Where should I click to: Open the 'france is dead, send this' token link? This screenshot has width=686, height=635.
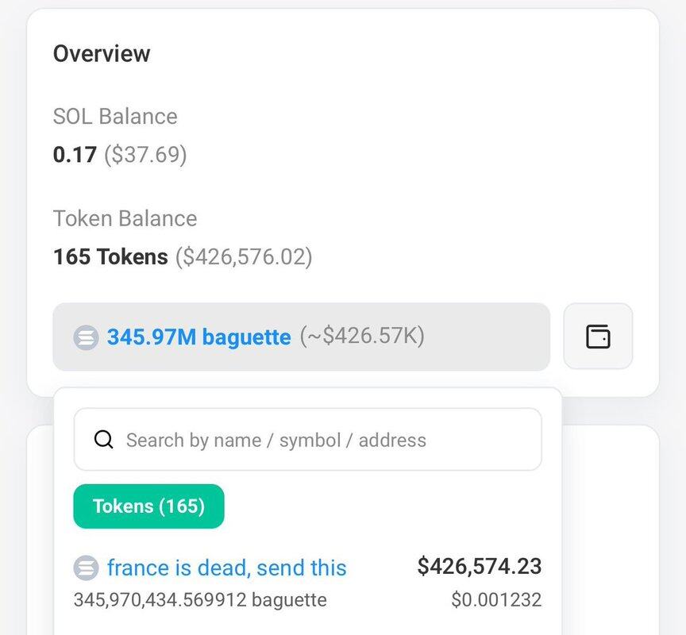coord(227,568)
